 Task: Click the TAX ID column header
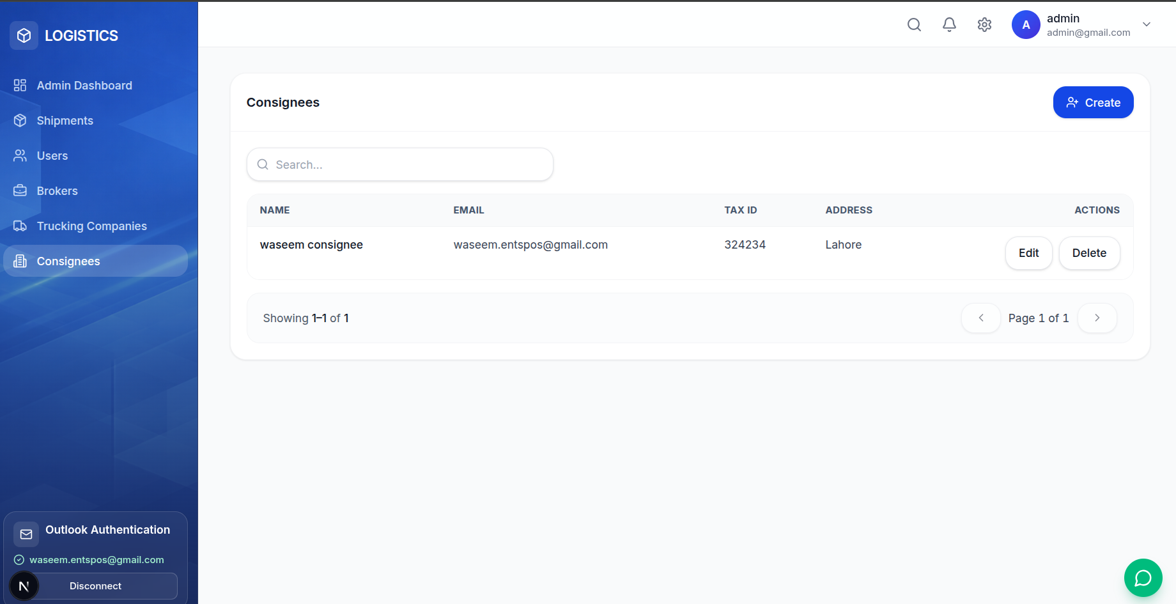click(x=740, y=210)
